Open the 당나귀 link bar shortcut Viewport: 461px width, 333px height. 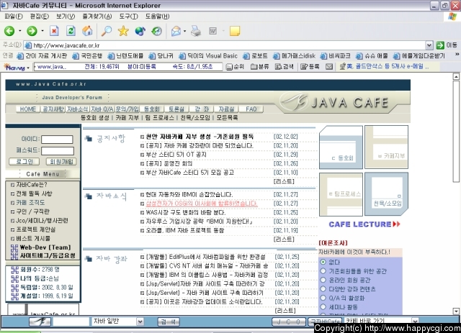click(x=161, y=56)
